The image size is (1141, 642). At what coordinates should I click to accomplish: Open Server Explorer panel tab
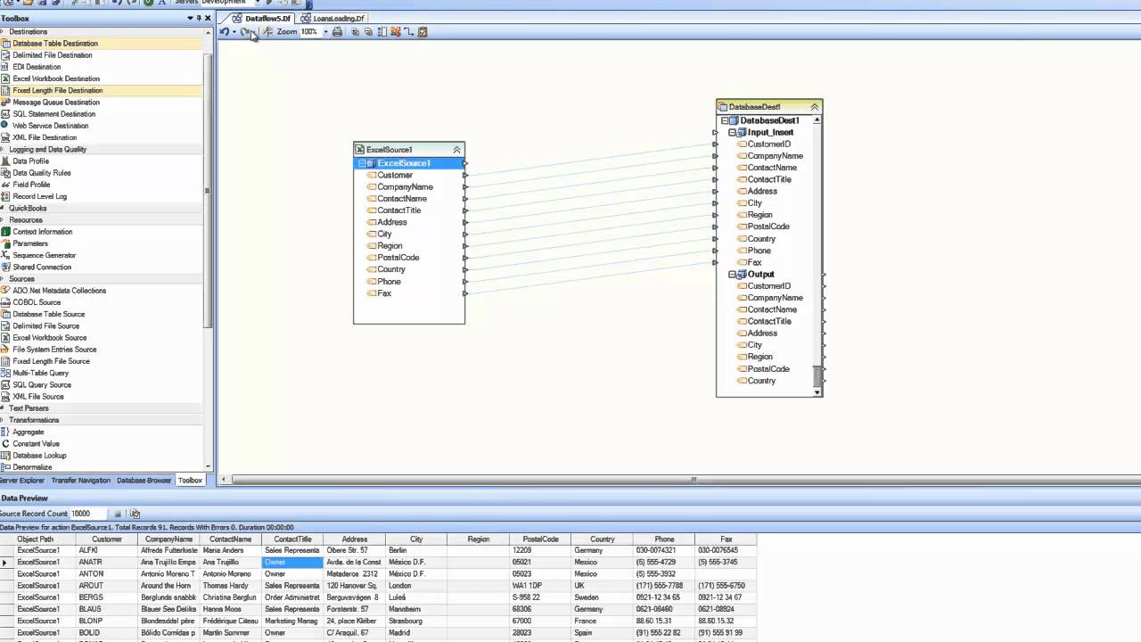(x=22, y=481)
